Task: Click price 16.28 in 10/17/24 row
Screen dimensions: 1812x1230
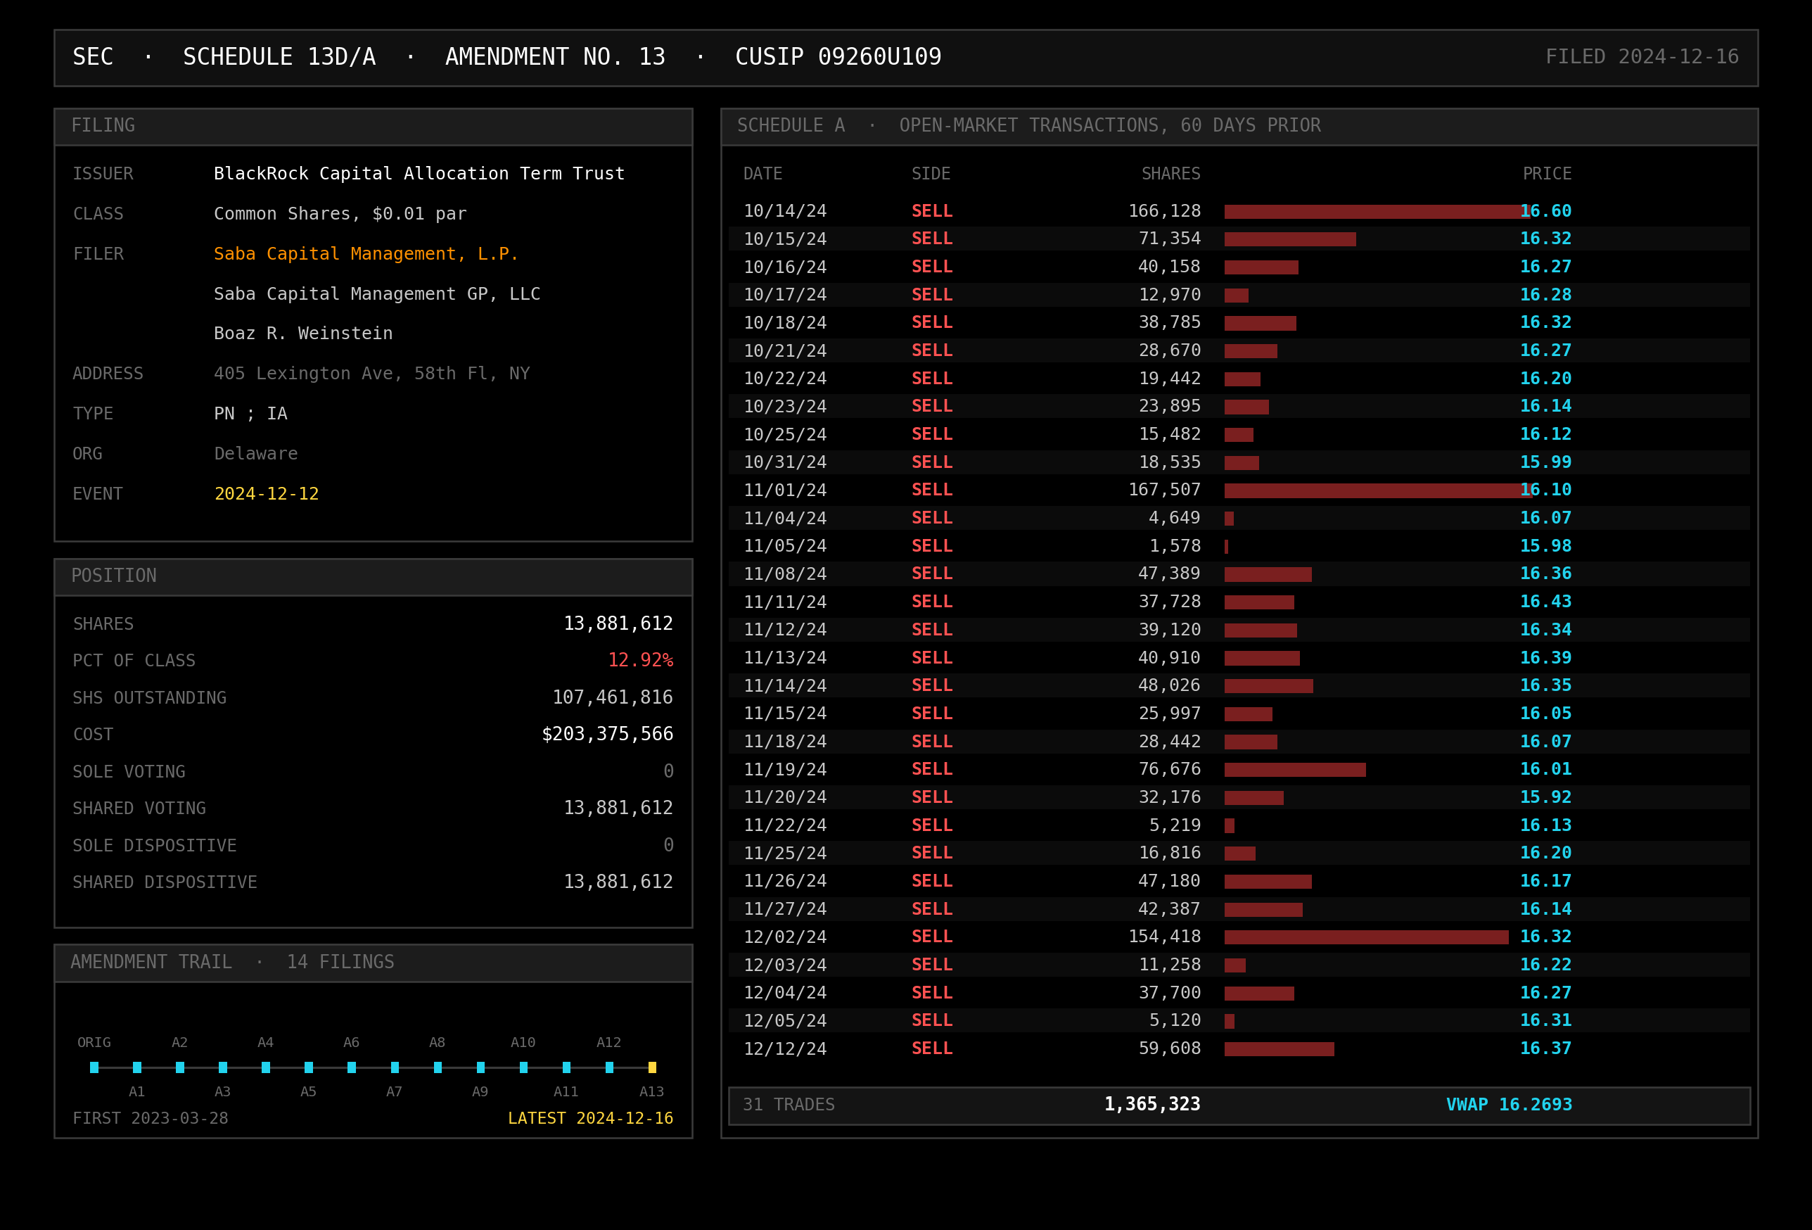Action: point(1545,295)
